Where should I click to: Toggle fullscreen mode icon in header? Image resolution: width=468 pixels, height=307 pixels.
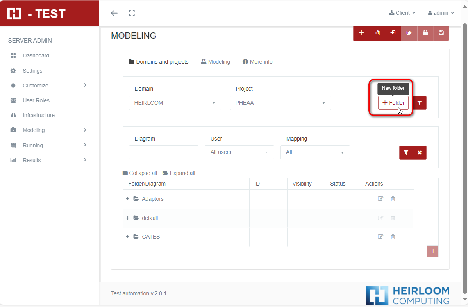(x=132, y=13)
